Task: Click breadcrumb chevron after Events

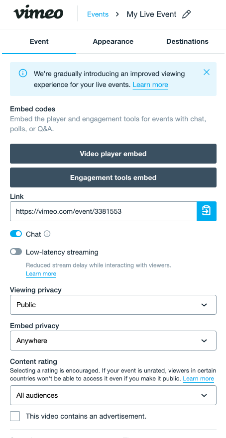Action: click(117, 14)
